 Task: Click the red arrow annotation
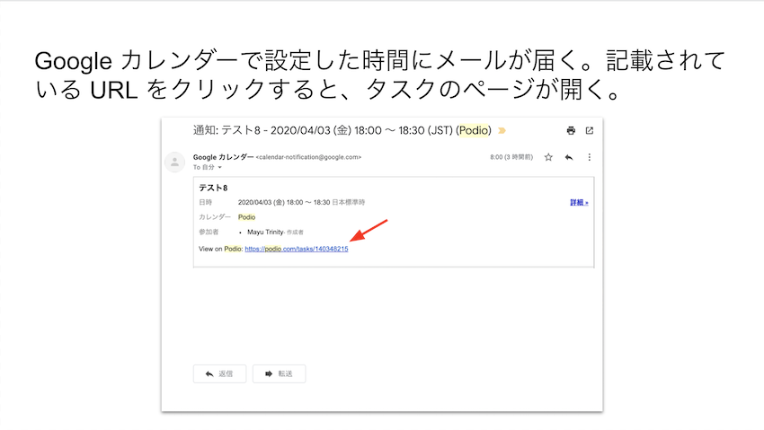click(369, 231)
